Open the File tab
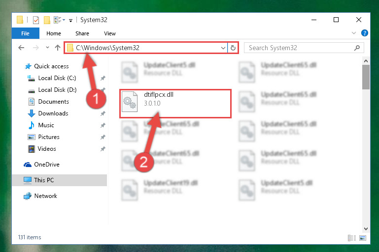This screenshot has width=379, height=252. point(25,33)
